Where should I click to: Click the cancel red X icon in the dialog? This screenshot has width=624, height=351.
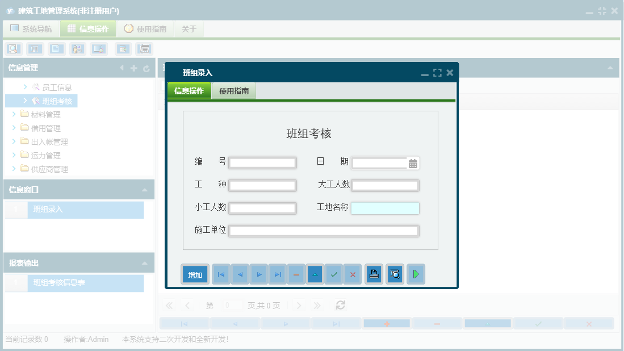[x=352, y=274]
